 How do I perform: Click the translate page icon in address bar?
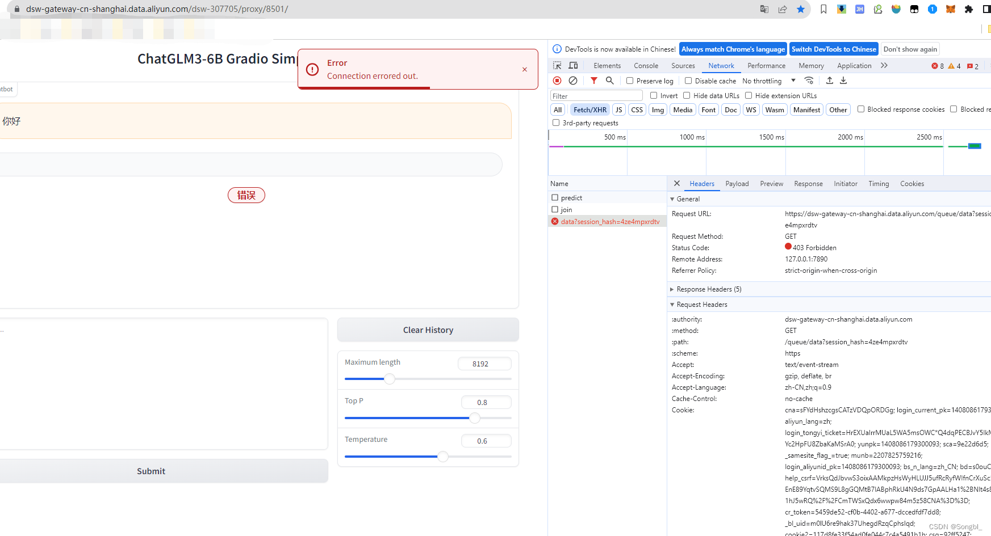(x=764, y=9)
